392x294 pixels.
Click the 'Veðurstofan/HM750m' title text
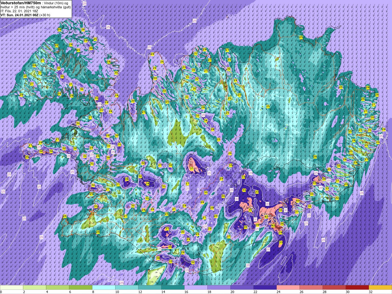(21, 2)
